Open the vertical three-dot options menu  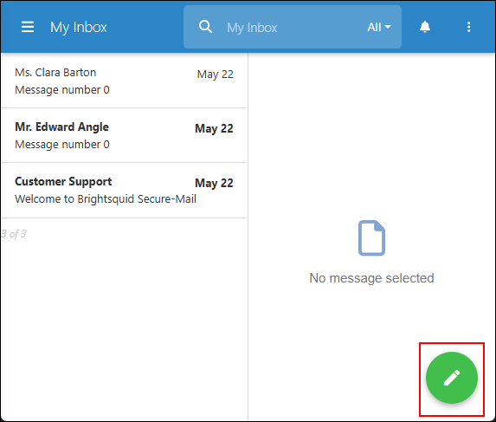469,27
